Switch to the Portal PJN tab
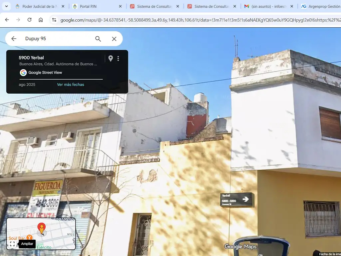This screenshot has height=256, width=341. pos(97,7)
